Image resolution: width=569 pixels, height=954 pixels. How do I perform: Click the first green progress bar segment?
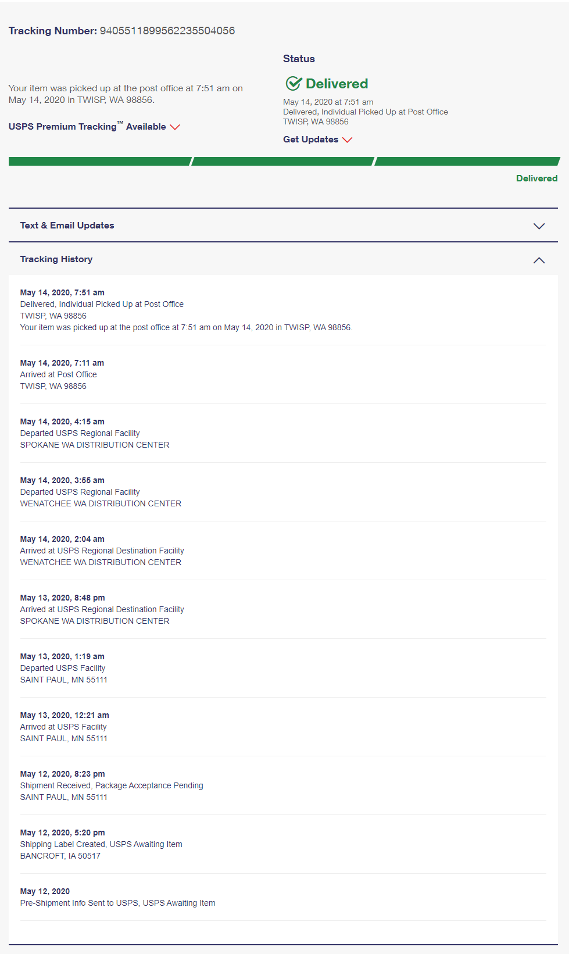(x=100, y=161)
